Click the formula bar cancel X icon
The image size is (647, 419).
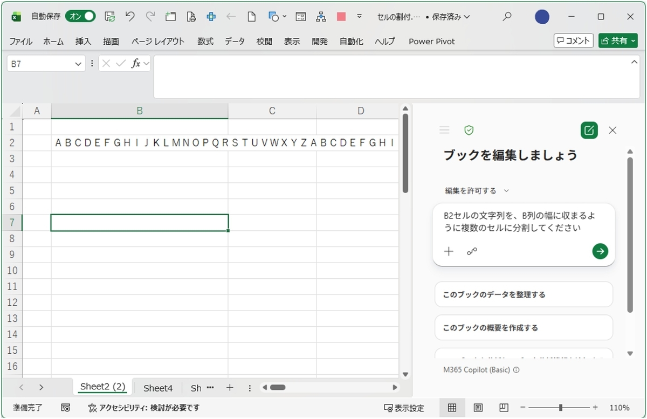[106, 64]
